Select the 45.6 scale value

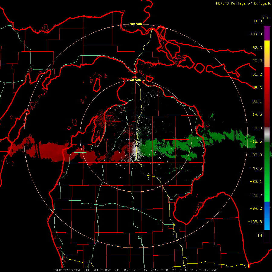tap(257, 88)
